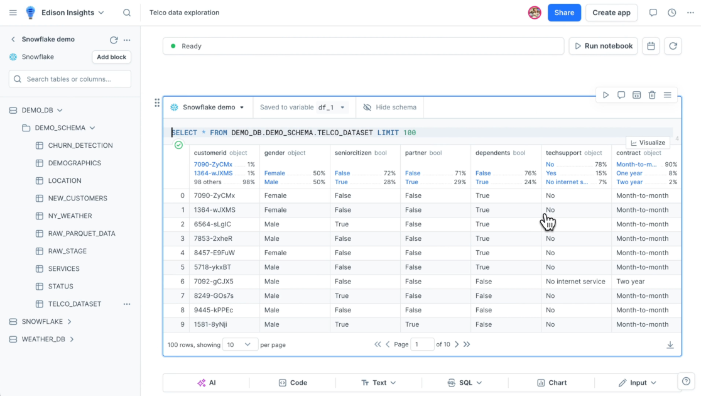The width and height of the screenshot is (701, 396).
Task: Click Run notebook
Action: click(x=603, y=46)
